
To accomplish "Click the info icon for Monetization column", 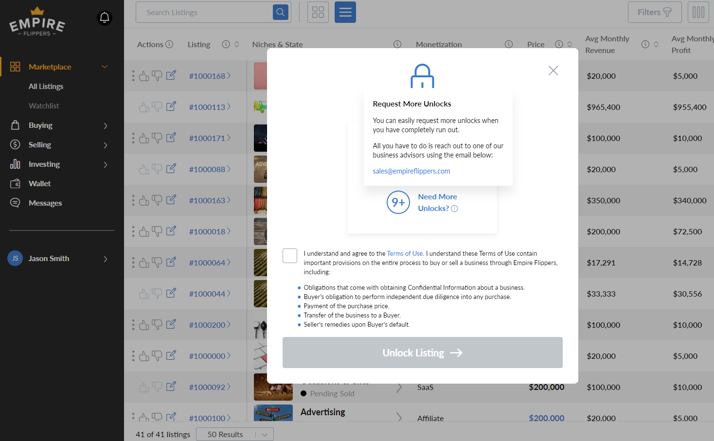I will click(x=509, y=44).
